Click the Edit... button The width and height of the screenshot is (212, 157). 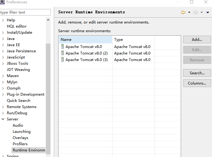click(197, 50)
